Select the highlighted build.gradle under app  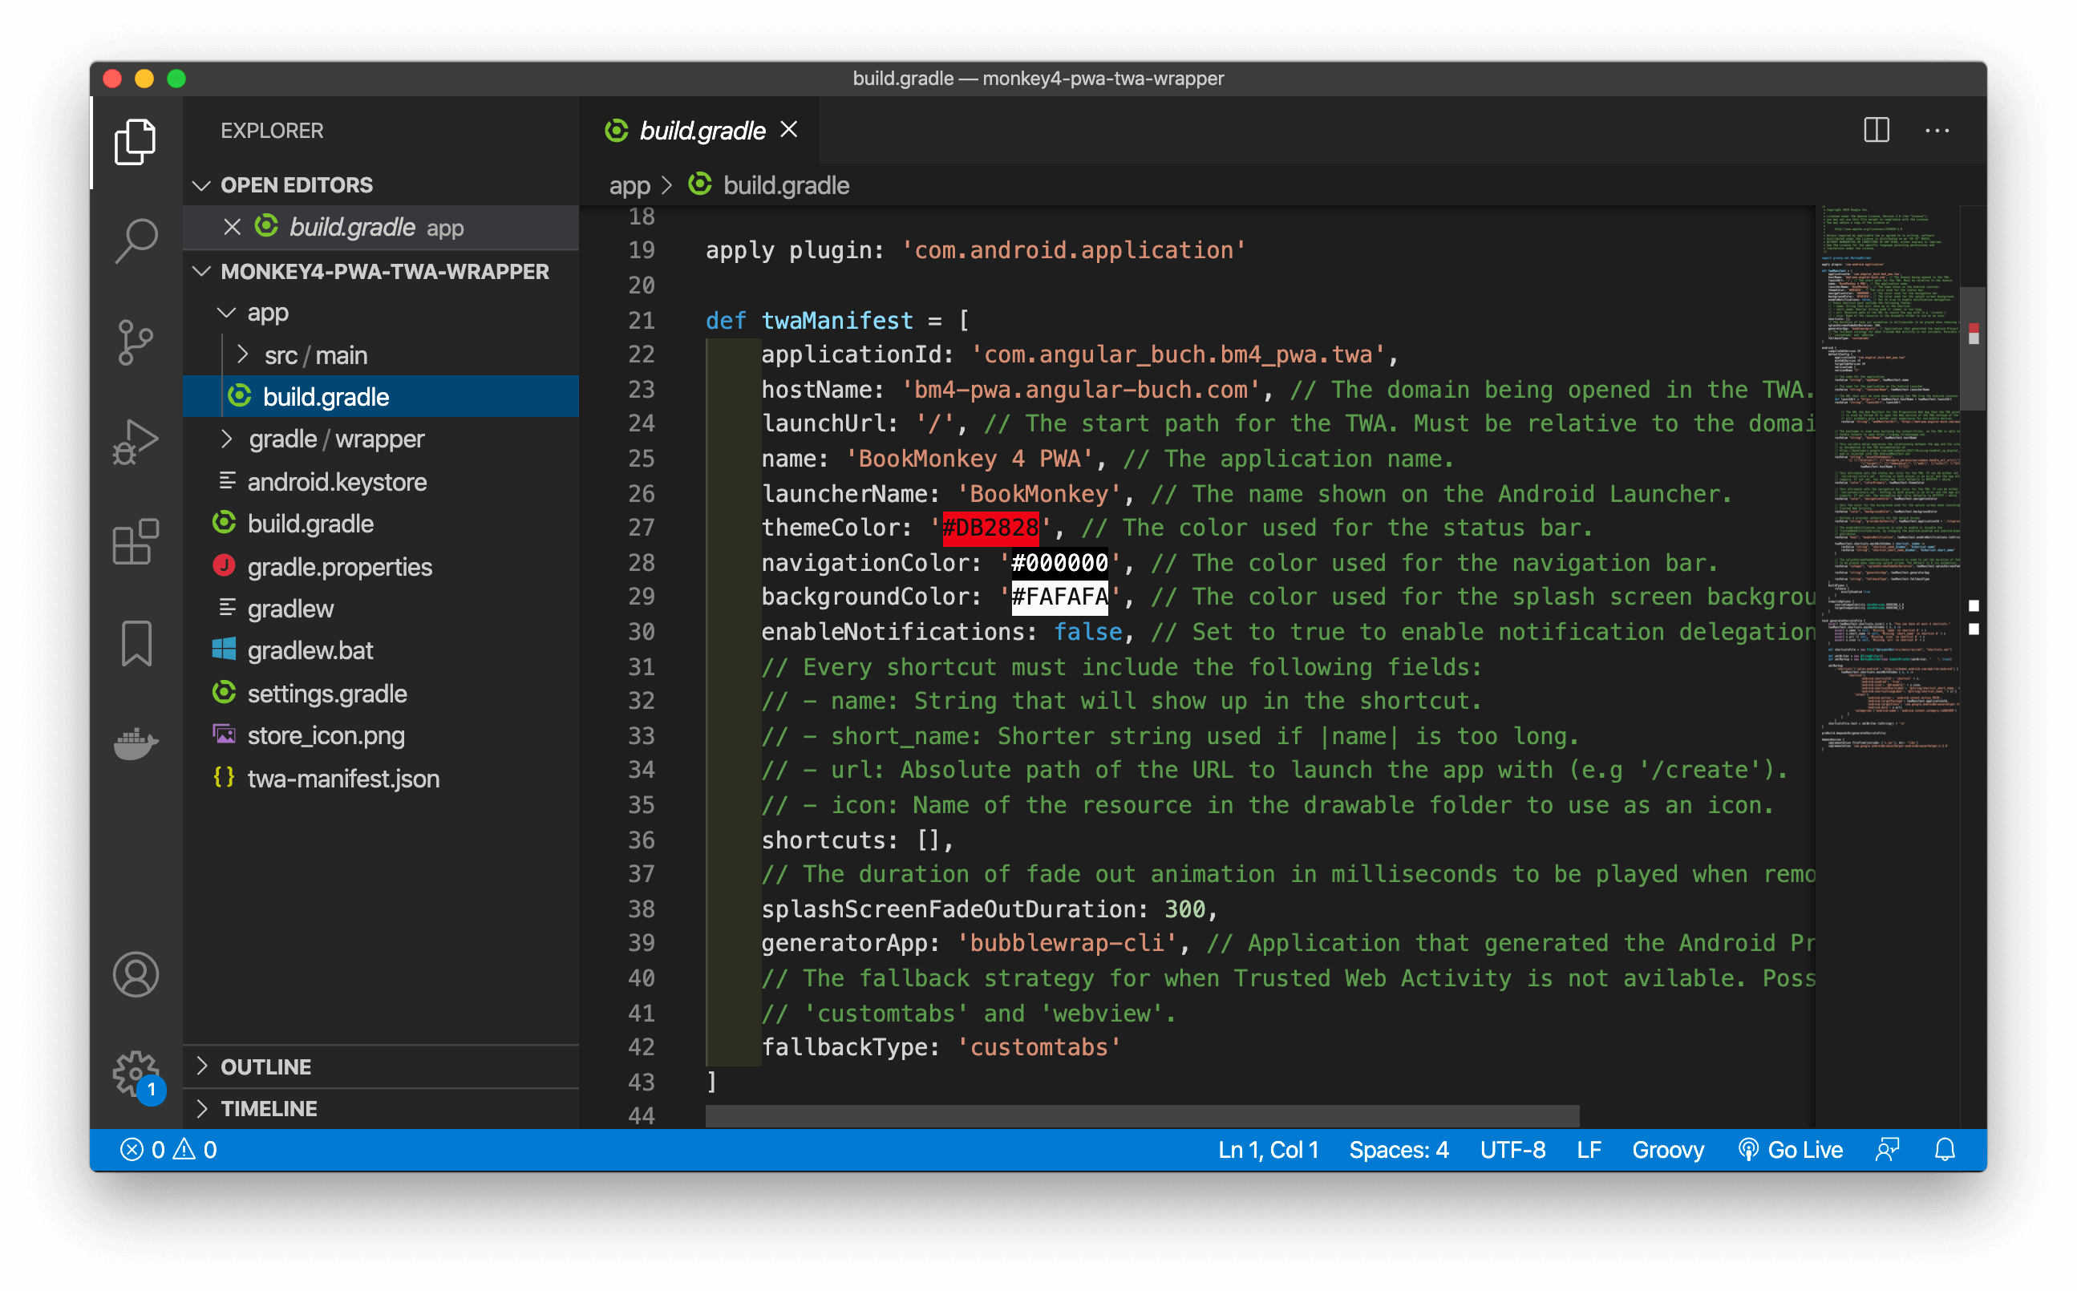point(381,397)
